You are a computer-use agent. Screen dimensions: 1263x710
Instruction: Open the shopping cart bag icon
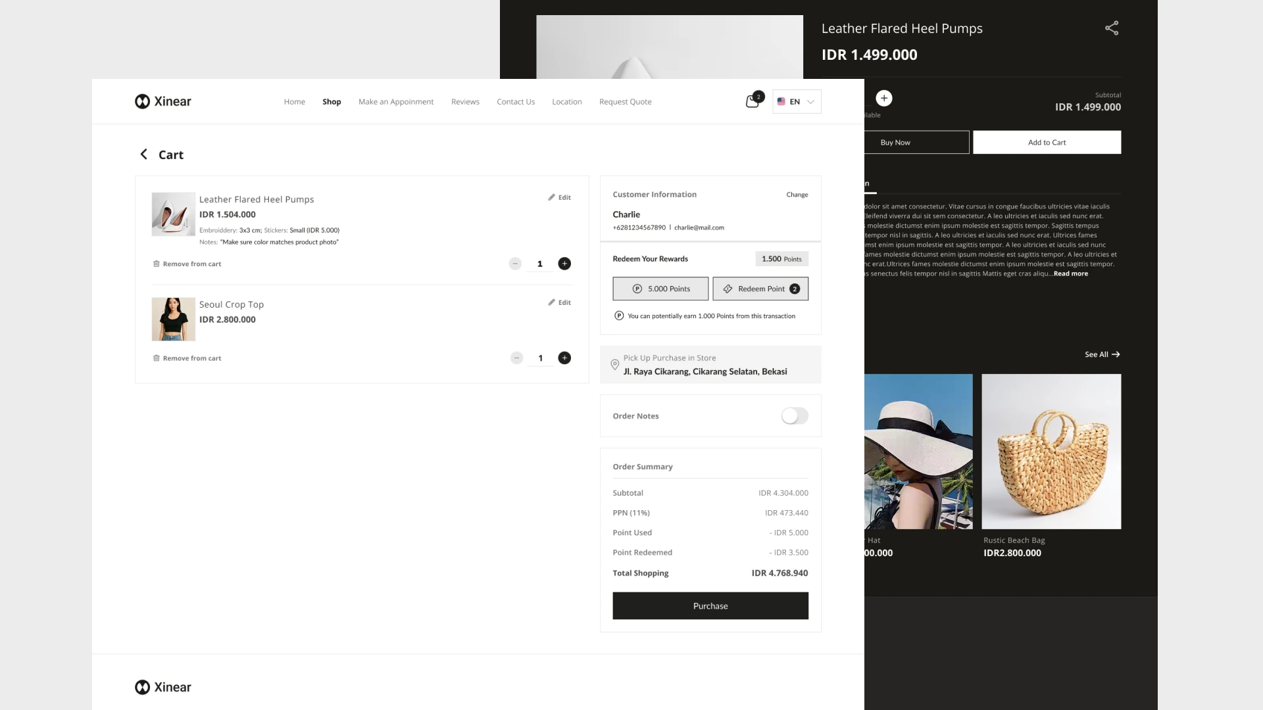coord(752,102)
